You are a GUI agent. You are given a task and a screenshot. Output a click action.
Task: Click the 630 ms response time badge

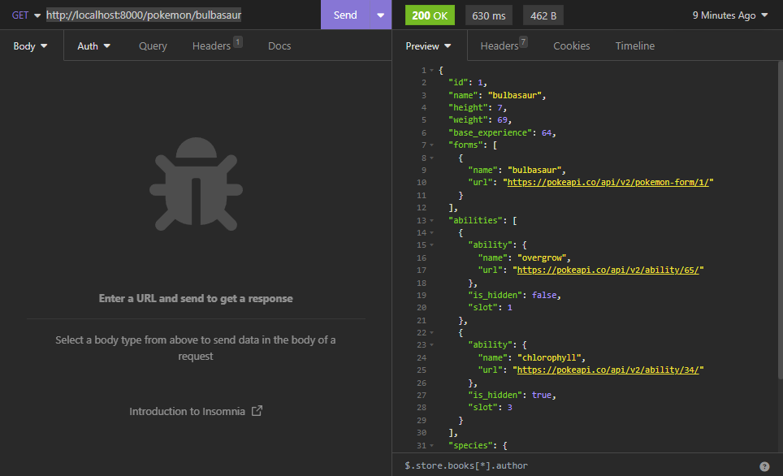489,15
